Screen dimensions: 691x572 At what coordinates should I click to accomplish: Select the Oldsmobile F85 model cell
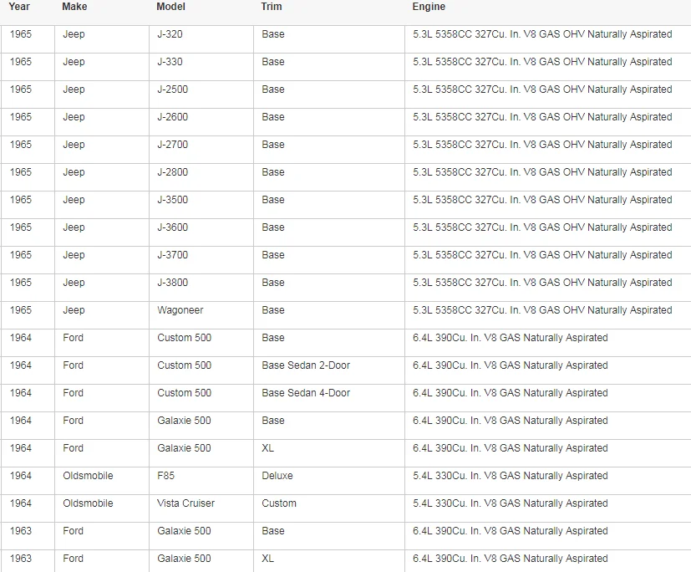point(165,476)
